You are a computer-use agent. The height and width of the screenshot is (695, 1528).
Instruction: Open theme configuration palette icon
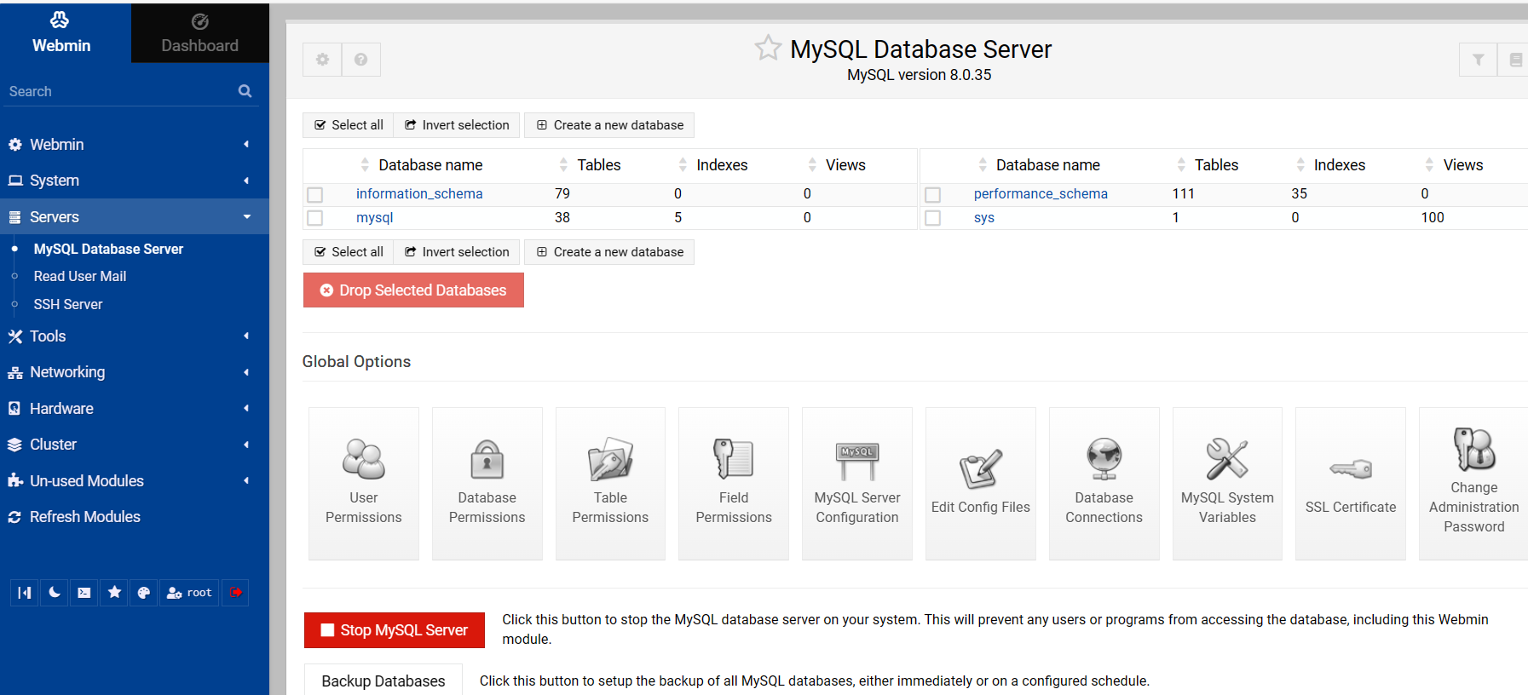click(144, 593)
